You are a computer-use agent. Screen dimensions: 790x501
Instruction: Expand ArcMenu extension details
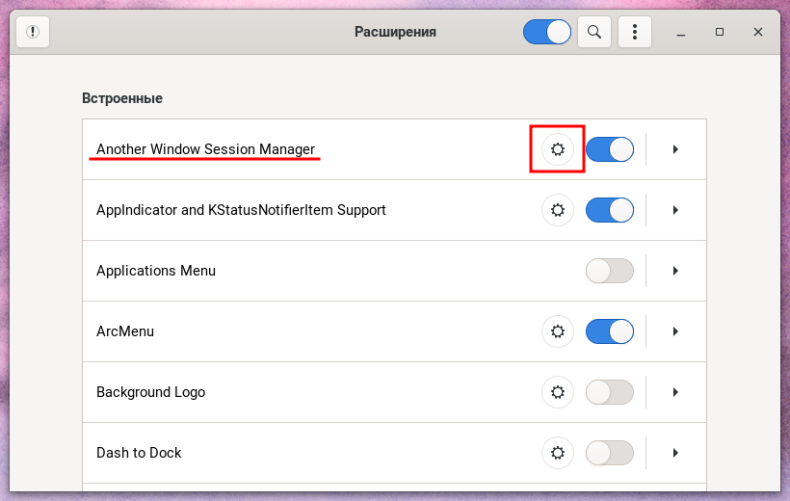(x=676, y=331)
